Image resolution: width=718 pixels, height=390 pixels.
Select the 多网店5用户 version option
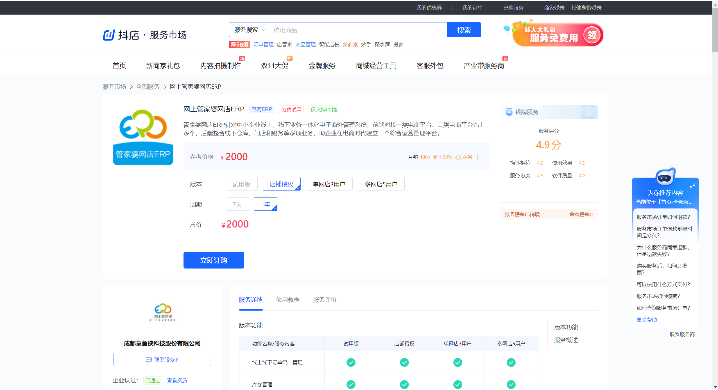coord(381,184)
